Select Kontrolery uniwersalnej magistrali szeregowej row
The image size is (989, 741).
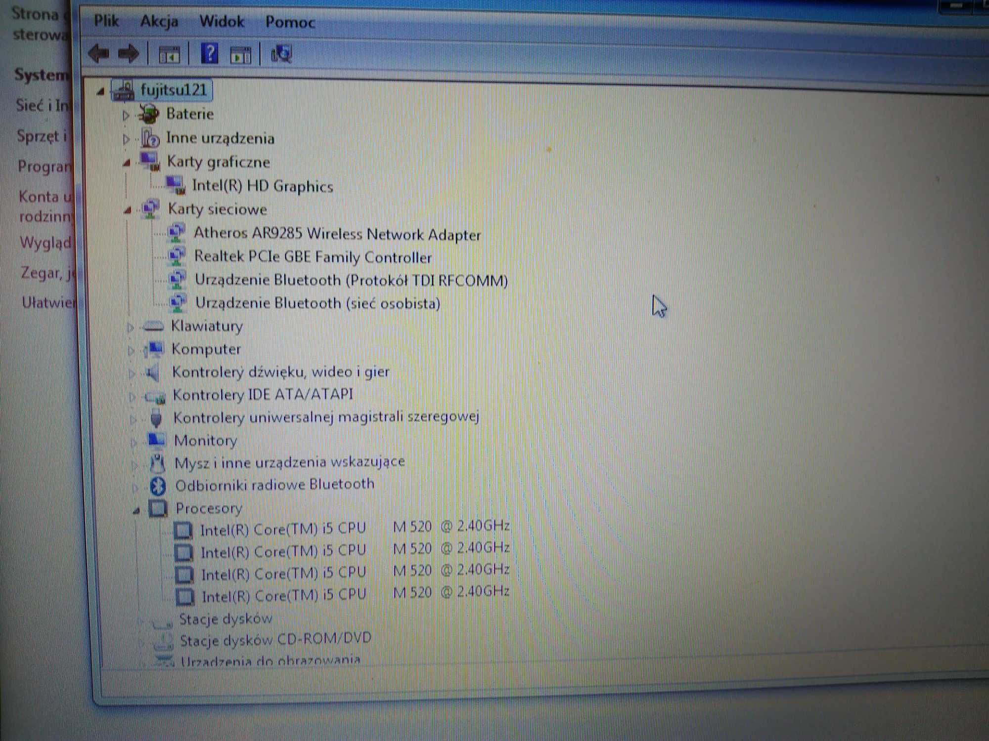click(326, 417)
